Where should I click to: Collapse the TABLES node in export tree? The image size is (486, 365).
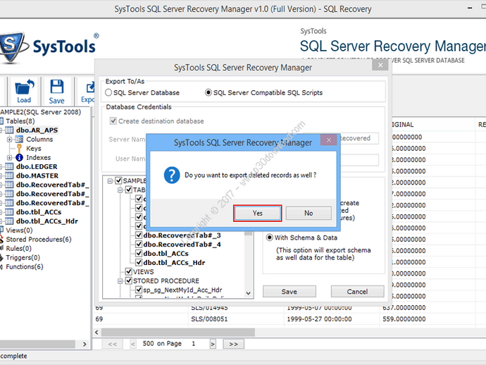pyautogui.click(x=120, y=190)
